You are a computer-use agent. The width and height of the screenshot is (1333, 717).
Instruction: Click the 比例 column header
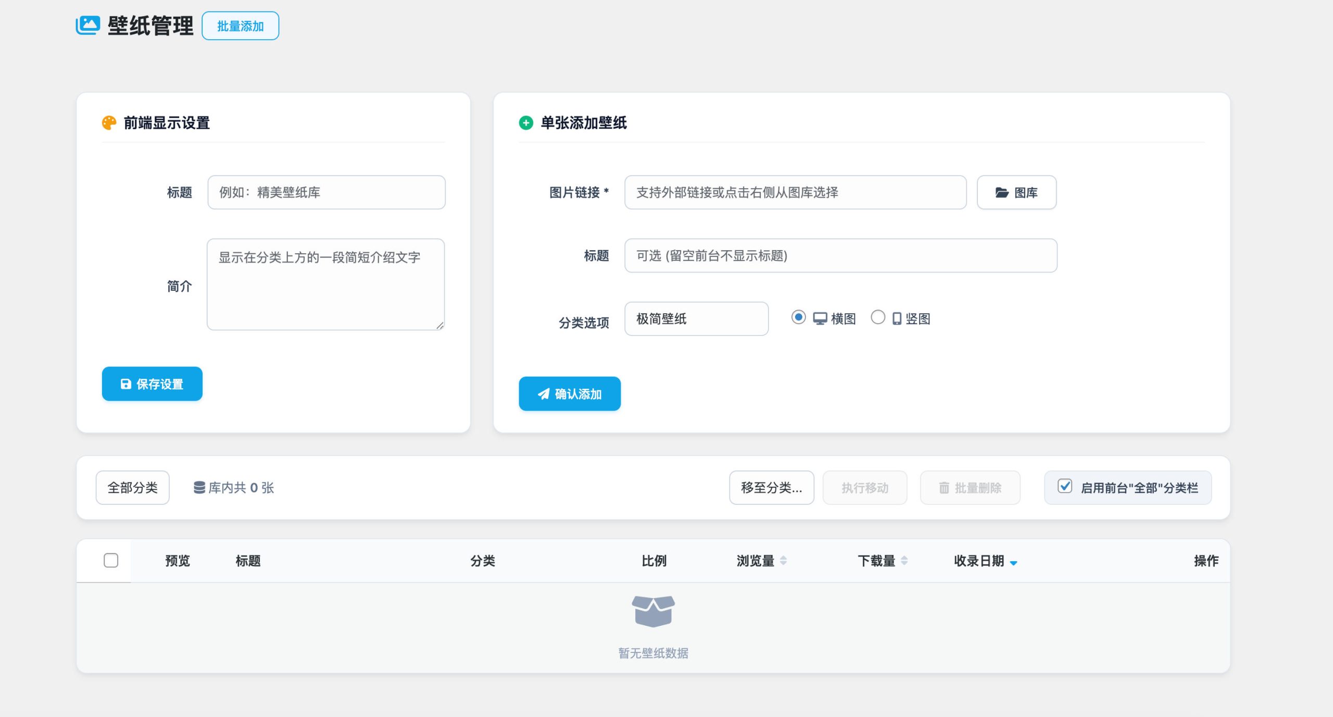(654, 561)
